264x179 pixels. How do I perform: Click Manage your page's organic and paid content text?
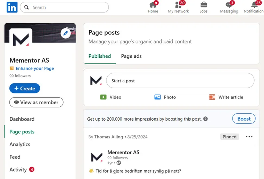pyautogui.click(x=140, y=41)
